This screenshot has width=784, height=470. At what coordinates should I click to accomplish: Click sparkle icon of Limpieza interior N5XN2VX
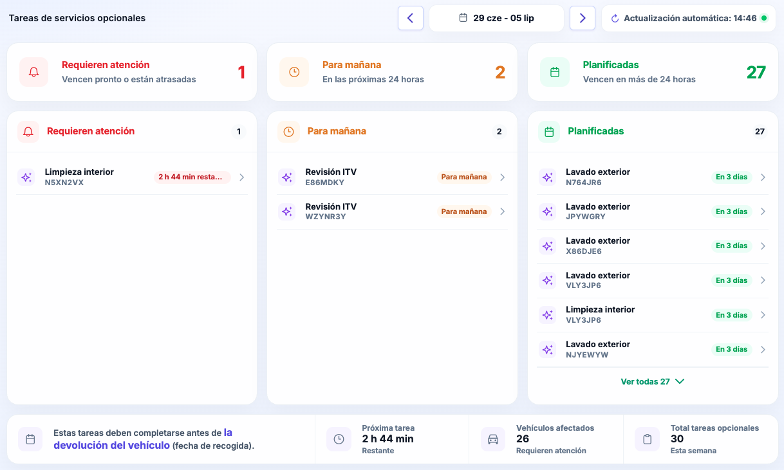click(x=26, y=177)
